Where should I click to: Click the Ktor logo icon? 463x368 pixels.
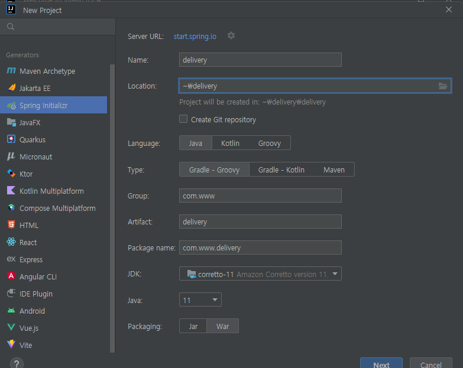point(11,174)
